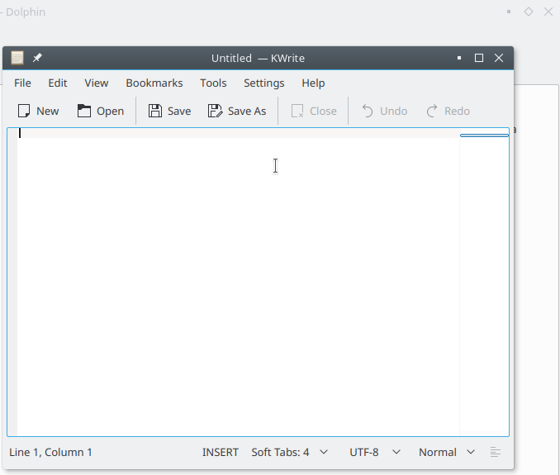This screenshot has height=475, width=560.
Task: Open a file with the Open button
Action: [101, 111]
